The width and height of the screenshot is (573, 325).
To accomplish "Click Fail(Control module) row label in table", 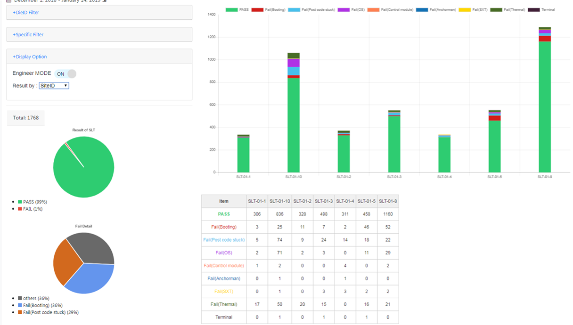I will (x=224, y=266).
